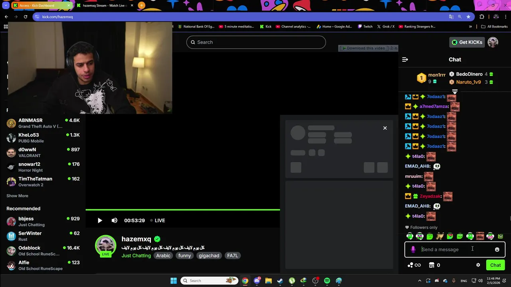Screen dimensions: 511x287
Task: Bookmark this page with star icon
Action: (x=468, y=17)
